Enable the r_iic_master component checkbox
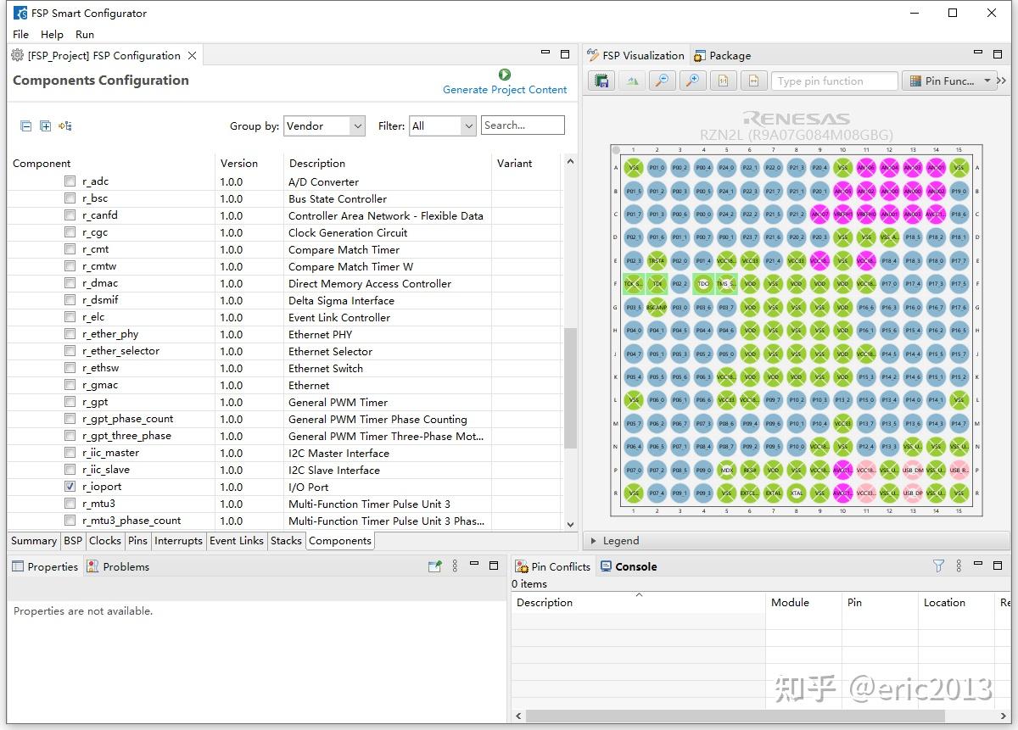The height and width of the screenshot is (730, 1018). point(70,453)
